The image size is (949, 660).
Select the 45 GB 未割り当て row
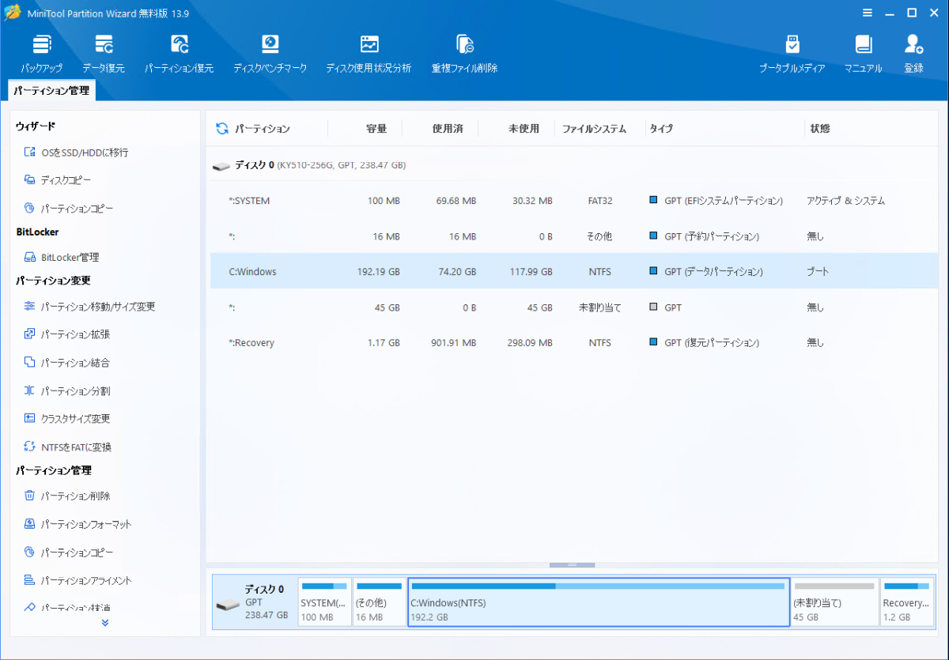(573, 307)
